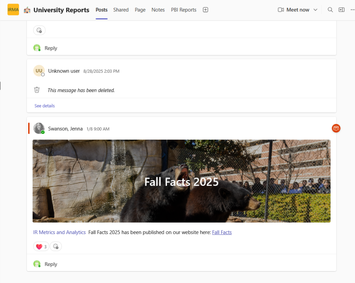Expand the Meet now dropdown arrow
This screenshot has width=355, height=283.
[x=316, y=10]
